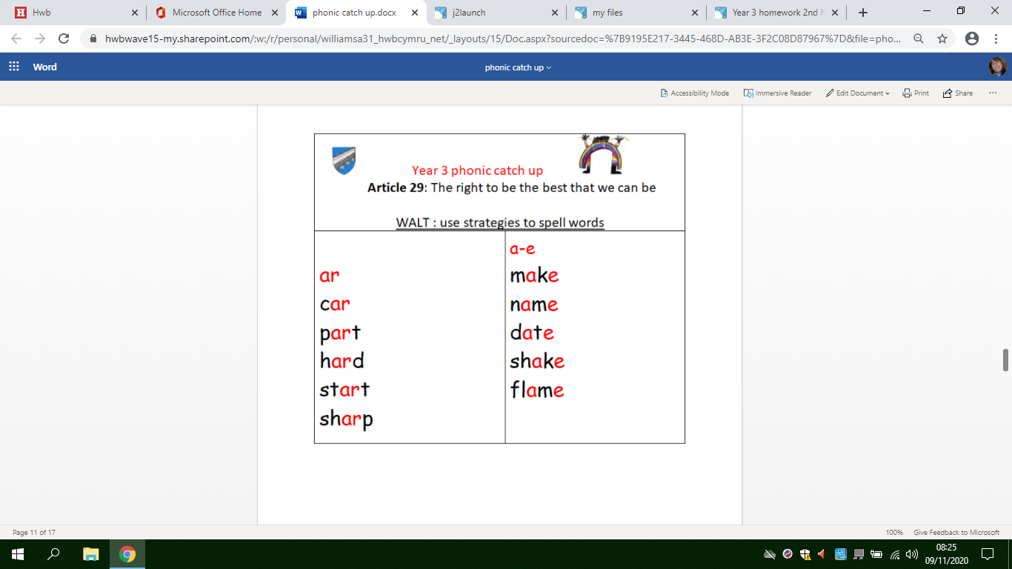Image resolution: width=1012 pixels, height=569 pixels.
Task: Open the notification action center
Action: click(987, 554)
